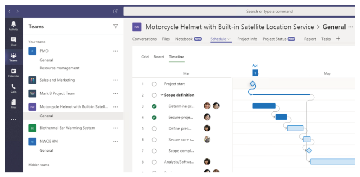
Task: Click the filter teams funnel icon
Action: tap(115, 26)
